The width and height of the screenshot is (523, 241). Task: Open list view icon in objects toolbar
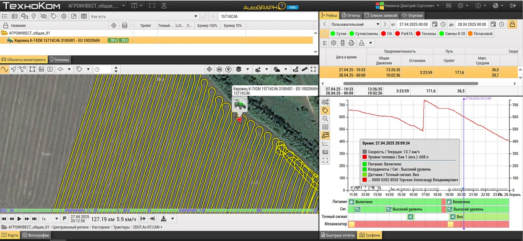click(5, 16)
